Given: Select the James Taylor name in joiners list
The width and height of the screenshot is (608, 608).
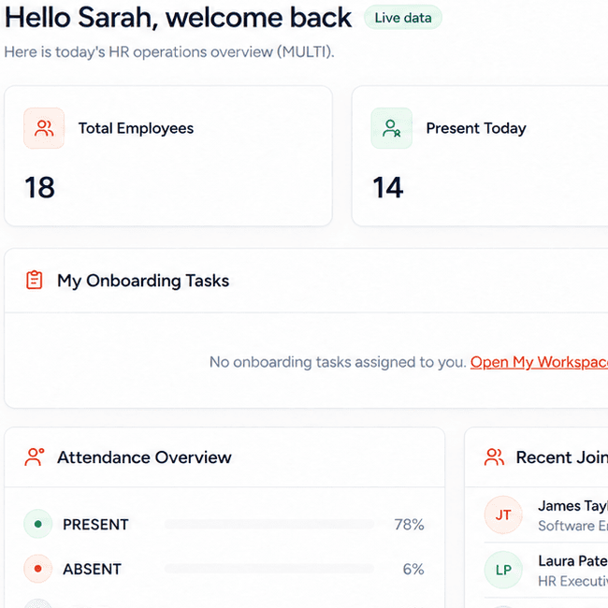Looking at the screenshot, I should 572,506.
